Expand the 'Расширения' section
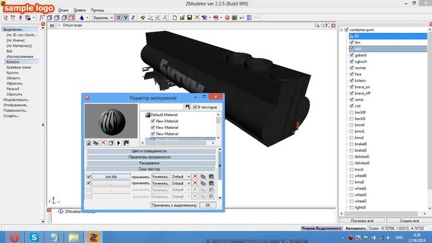 151,163
